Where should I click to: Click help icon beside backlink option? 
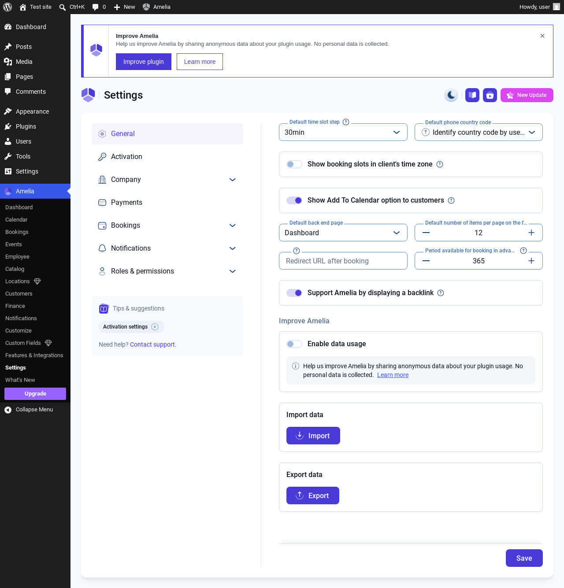[x=441, y=293]
